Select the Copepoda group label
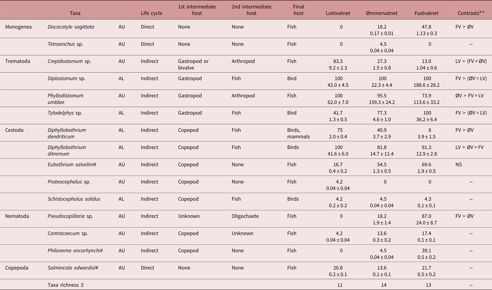 point(17,268)
